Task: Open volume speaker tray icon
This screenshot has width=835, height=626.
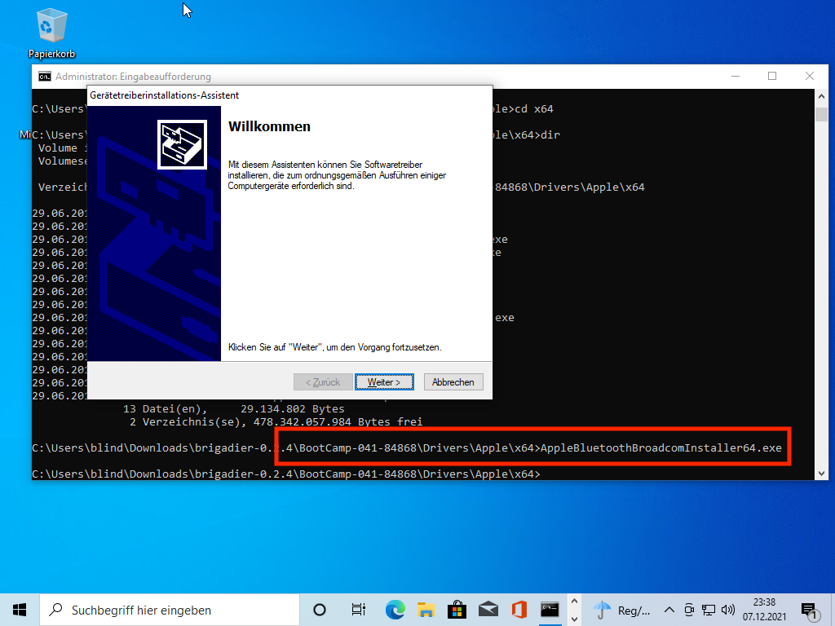Action: click(728, 610)
